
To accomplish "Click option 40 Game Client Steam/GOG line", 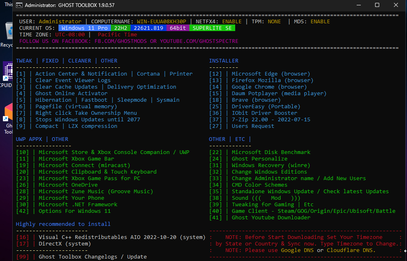I will point(302,211).
